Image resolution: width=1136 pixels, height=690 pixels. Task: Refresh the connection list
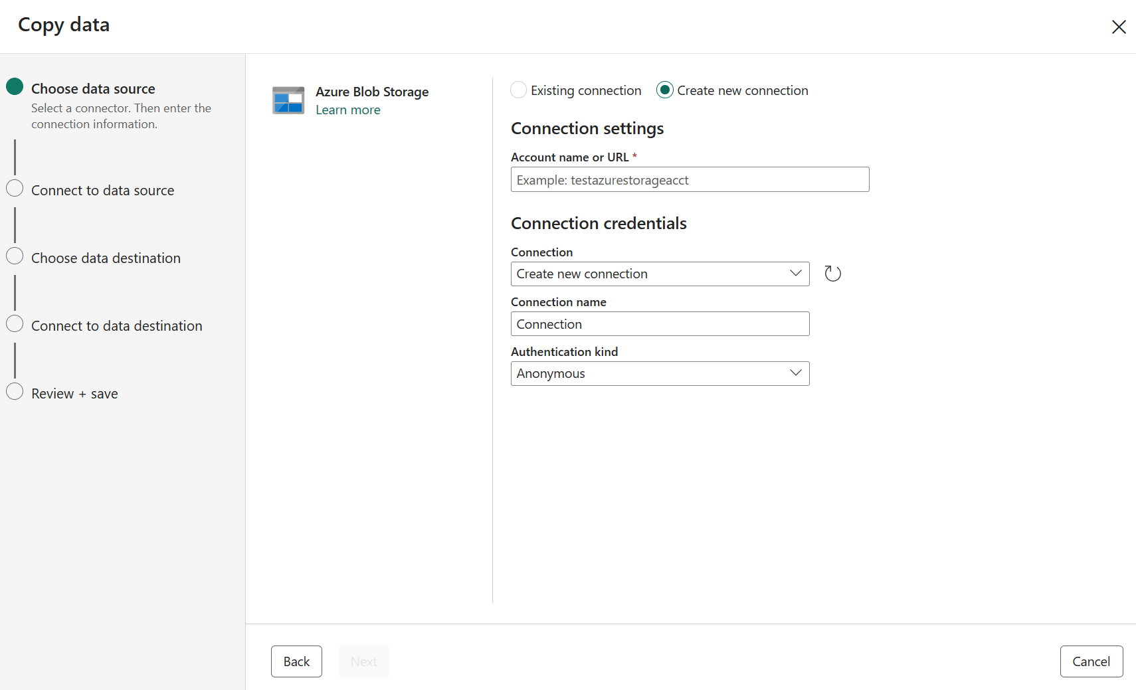point(832,274)
